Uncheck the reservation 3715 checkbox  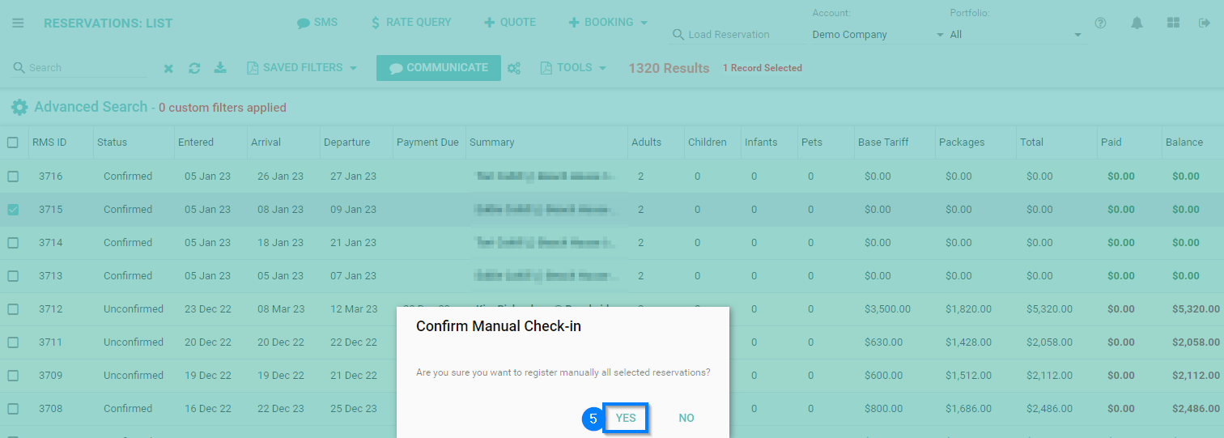pyautogui.click(x=13, y=210)
